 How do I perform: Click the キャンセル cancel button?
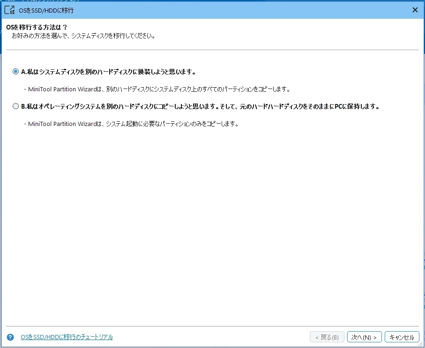[x=402, y=337]
